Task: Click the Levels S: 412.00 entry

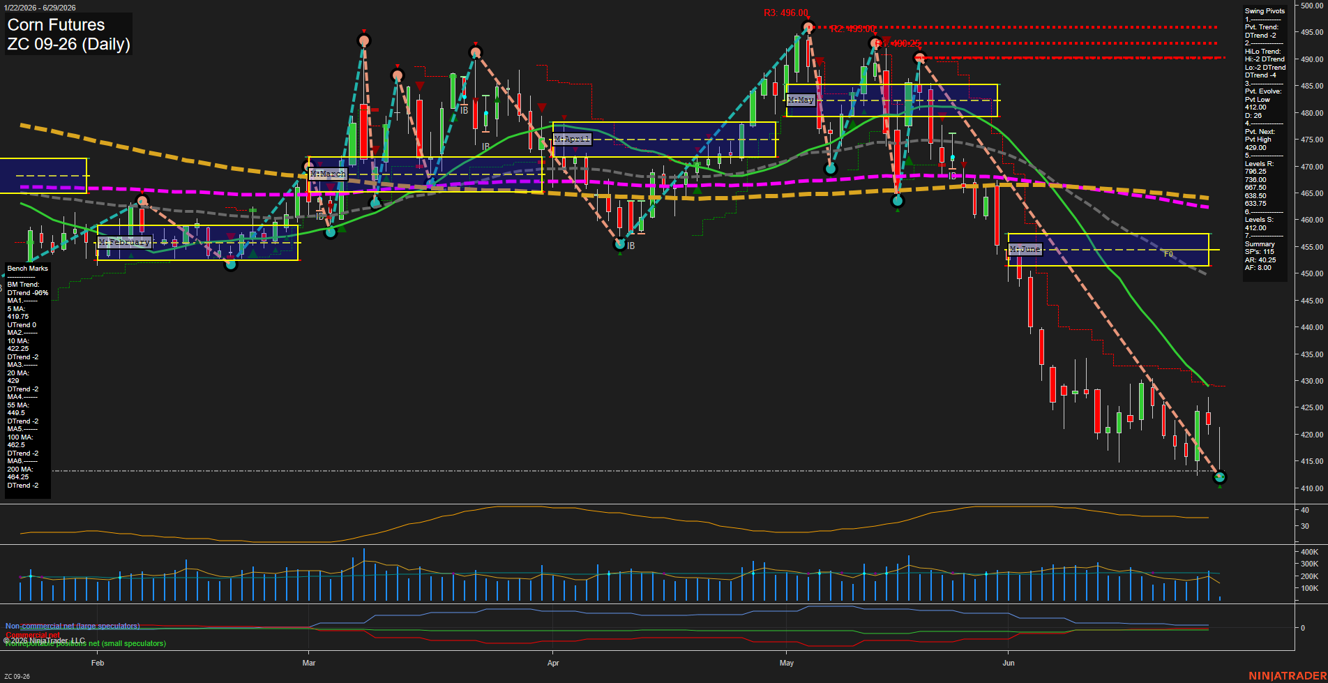Action: (x=1259, y=224)
